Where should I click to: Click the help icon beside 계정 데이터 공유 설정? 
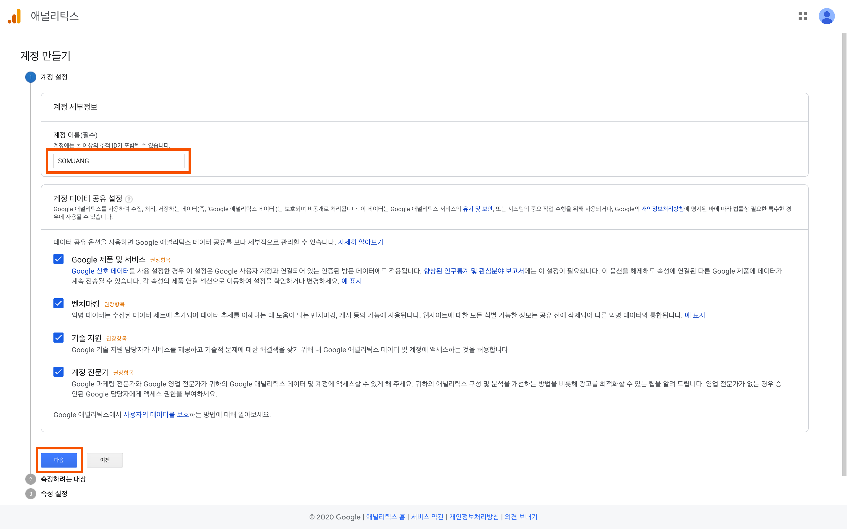129,199
